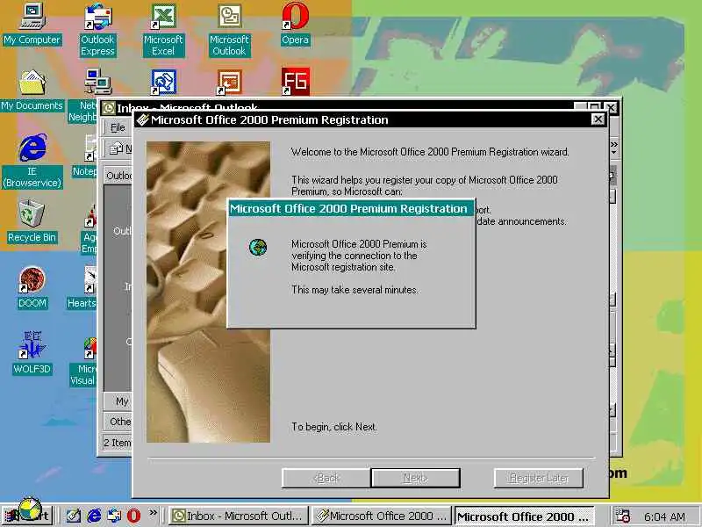
Task: Click the Next button in the registration wizard
Action: (x=415, y=478)
